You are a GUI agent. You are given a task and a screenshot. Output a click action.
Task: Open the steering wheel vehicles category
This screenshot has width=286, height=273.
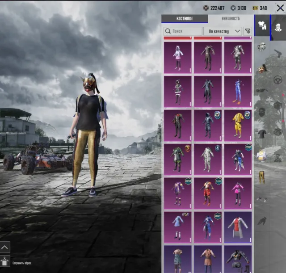(x=278, y=80)
